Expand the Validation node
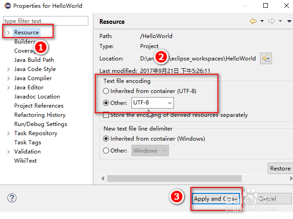The image size is (293, 219). (x=8, y=152)
